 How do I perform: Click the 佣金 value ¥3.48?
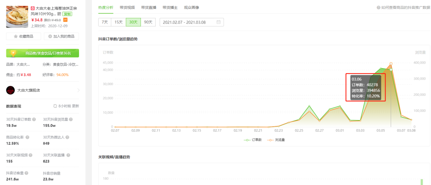[x=26, y=75]
